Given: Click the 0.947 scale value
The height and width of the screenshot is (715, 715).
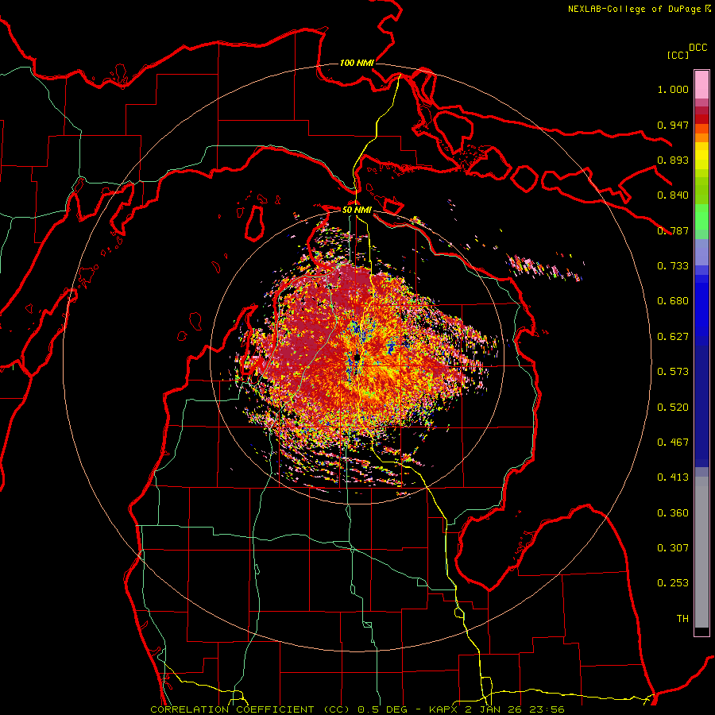Looking at the screenshot, I should [673, 125].
